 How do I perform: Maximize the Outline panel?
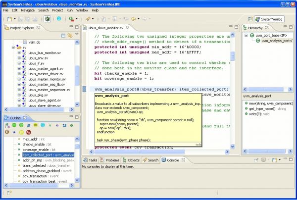tap(76, 117)
